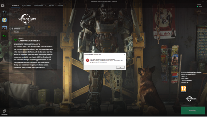
Task: Select the grey Creation Kit sidebar icon
Action: click(x=4, y=12)
